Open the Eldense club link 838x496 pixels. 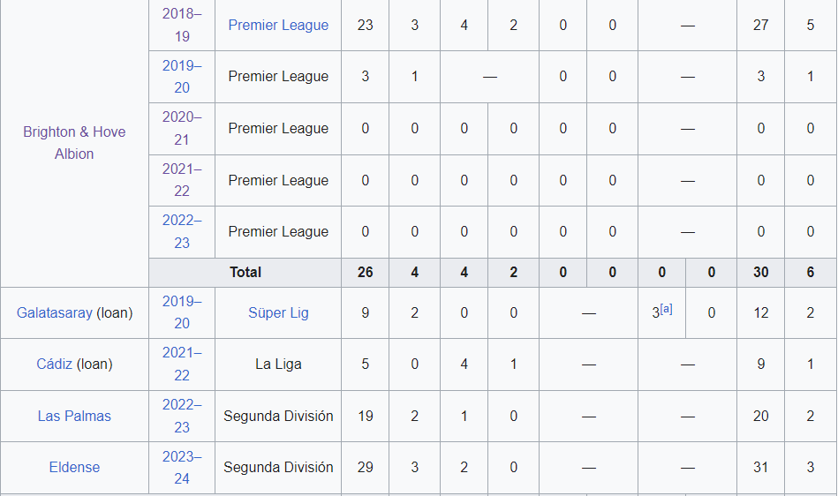pyautogui.click(x=74, y=467)
